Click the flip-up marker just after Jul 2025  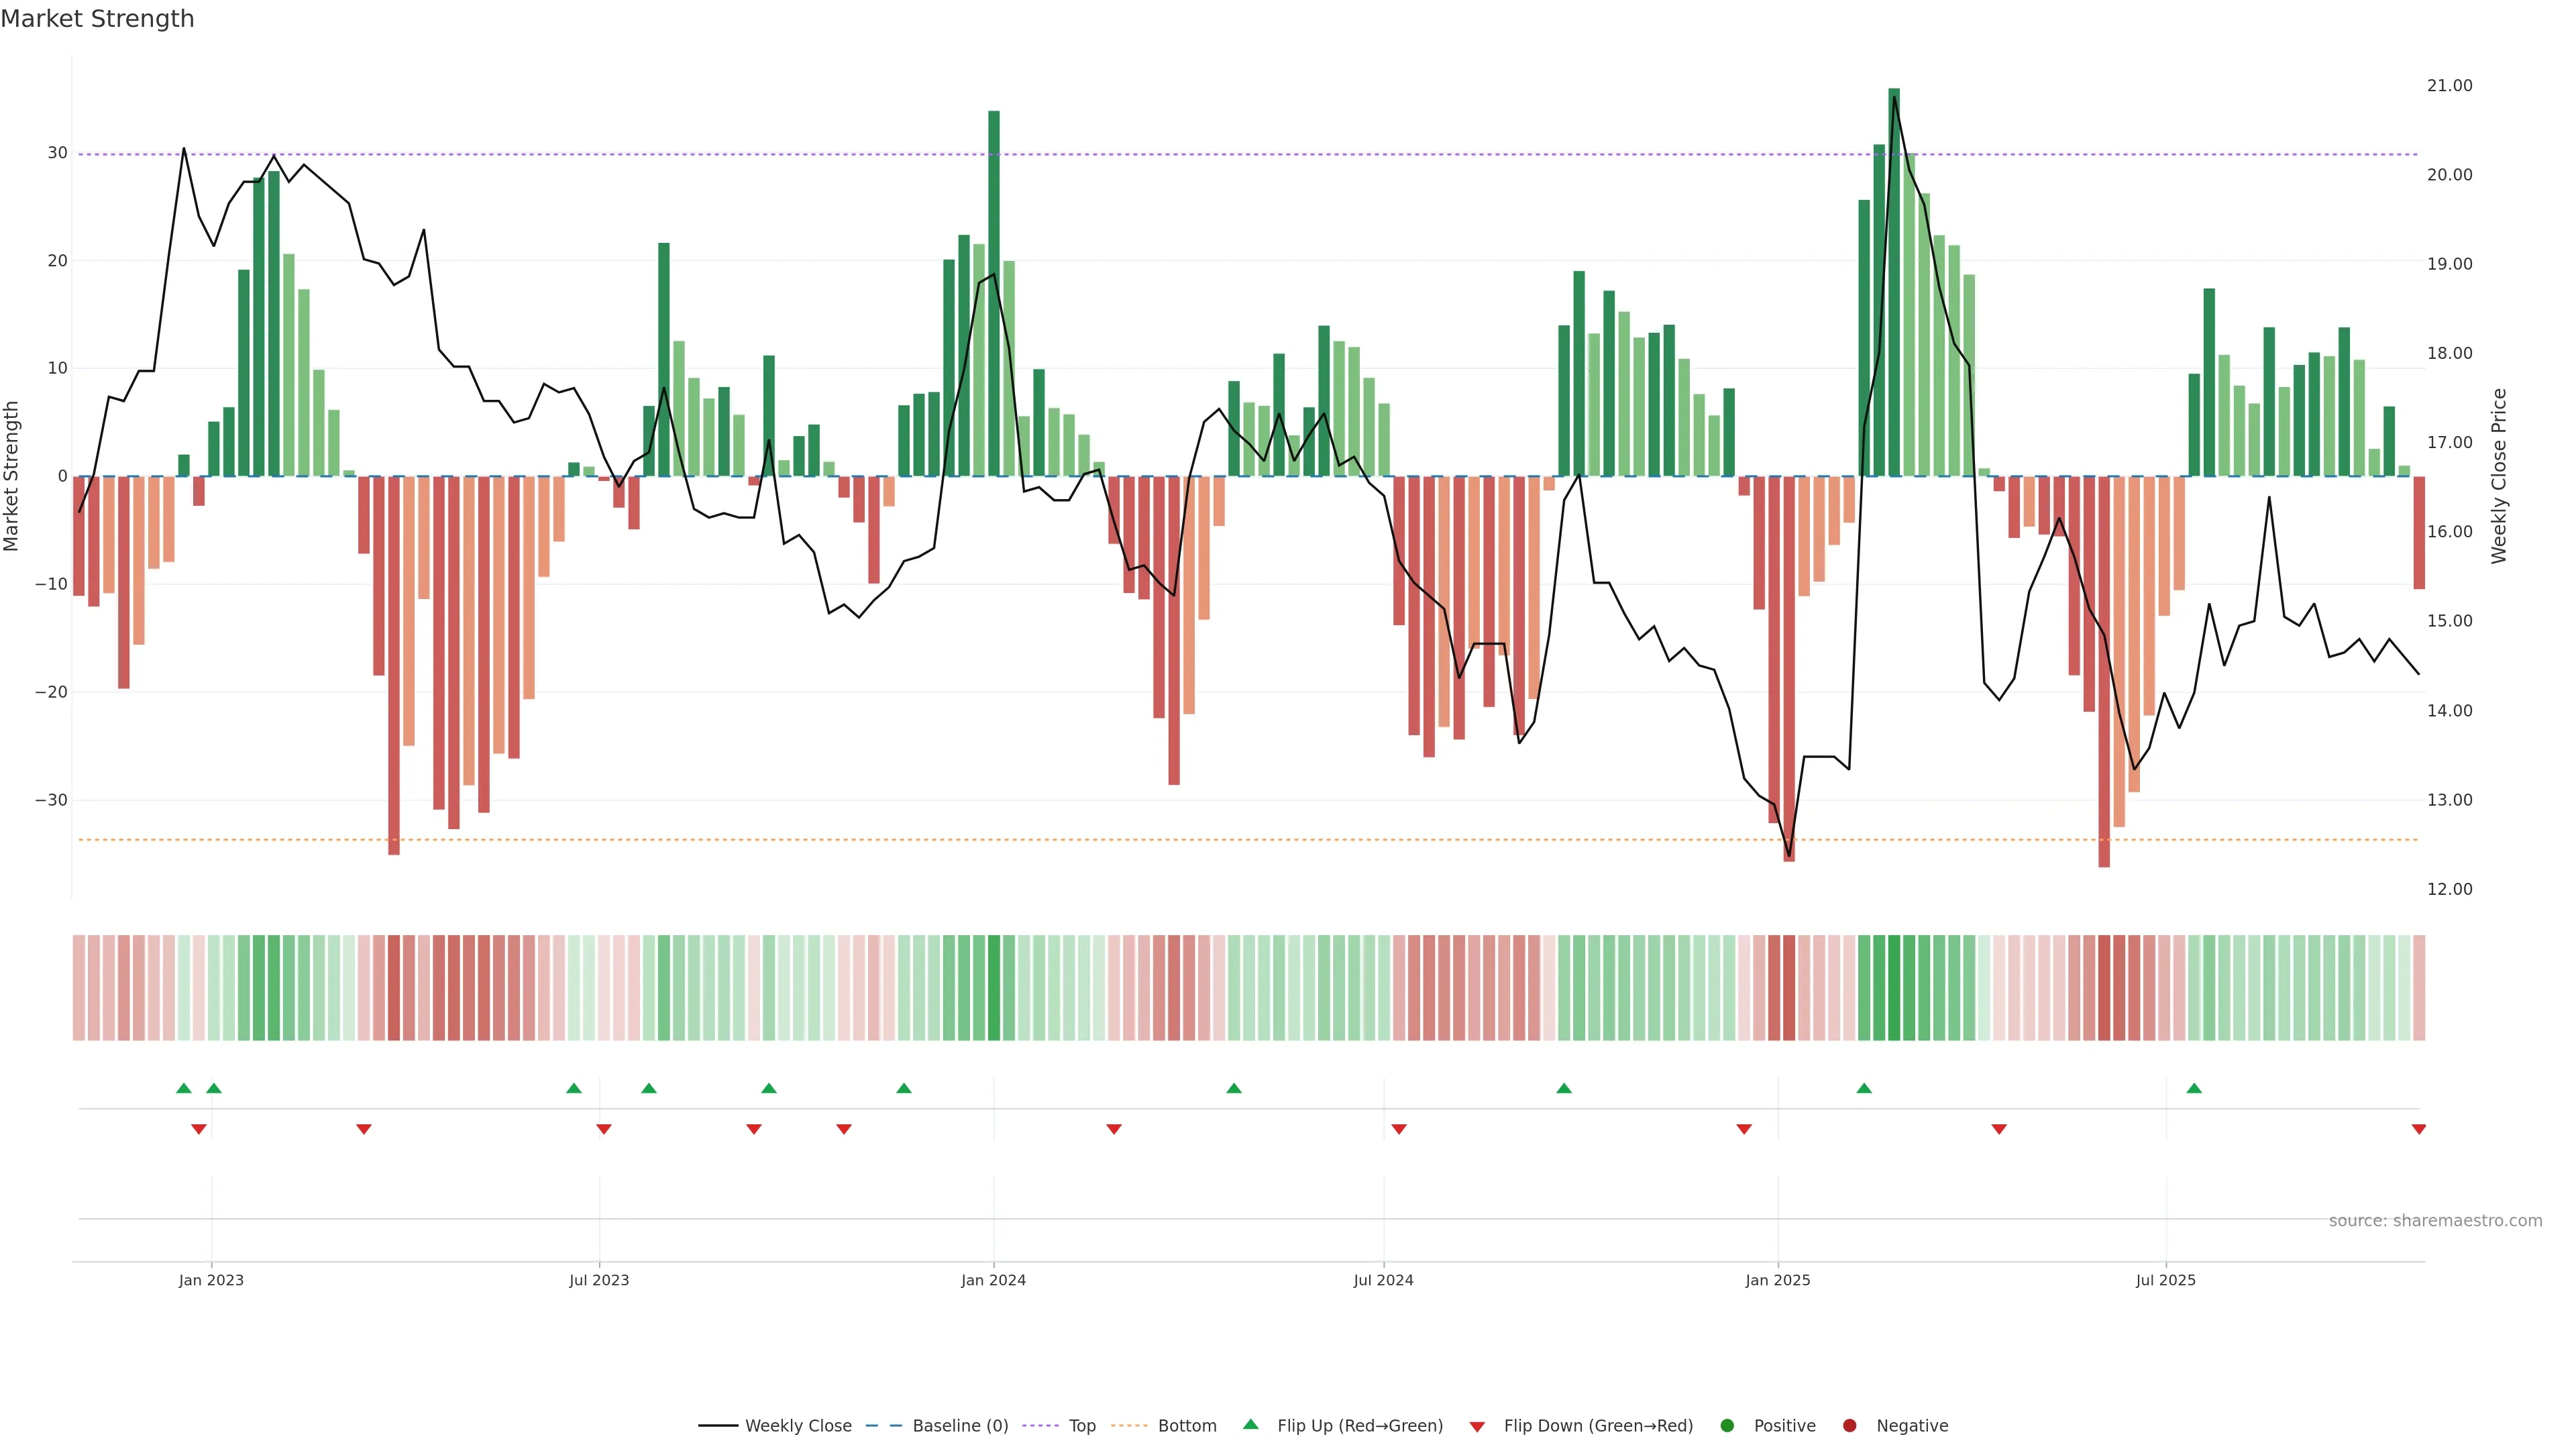[2194, 1088]
